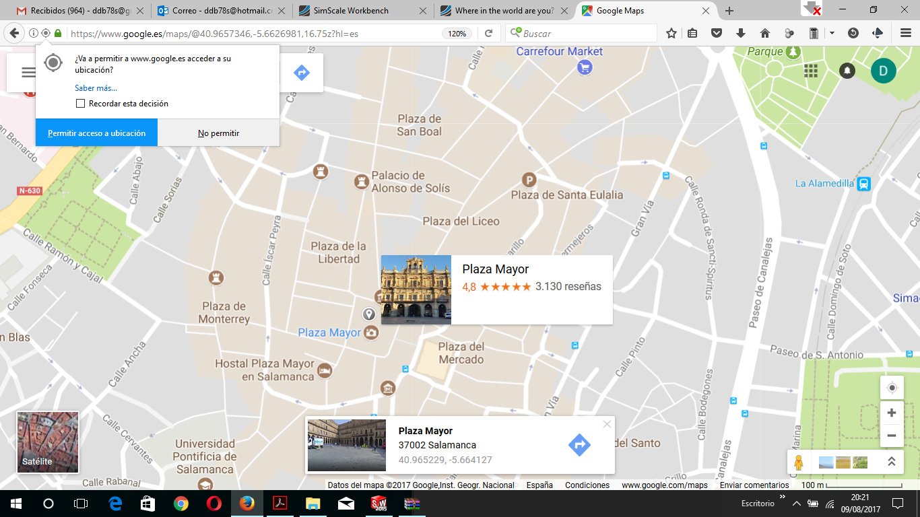Click the Carrefour Market shopping cart marker
This screenshot has height=517, width=920.
click(584, 67)
